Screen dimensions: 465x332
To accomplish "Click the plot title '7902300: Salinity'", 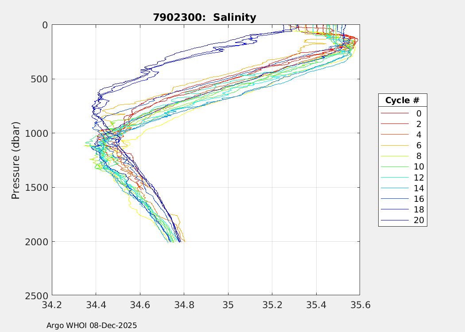I will coord(205,18).
